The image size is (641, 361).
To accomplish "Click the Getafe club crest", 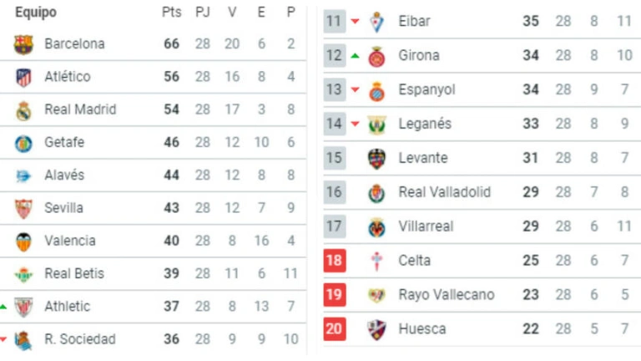I will point(23,143).
